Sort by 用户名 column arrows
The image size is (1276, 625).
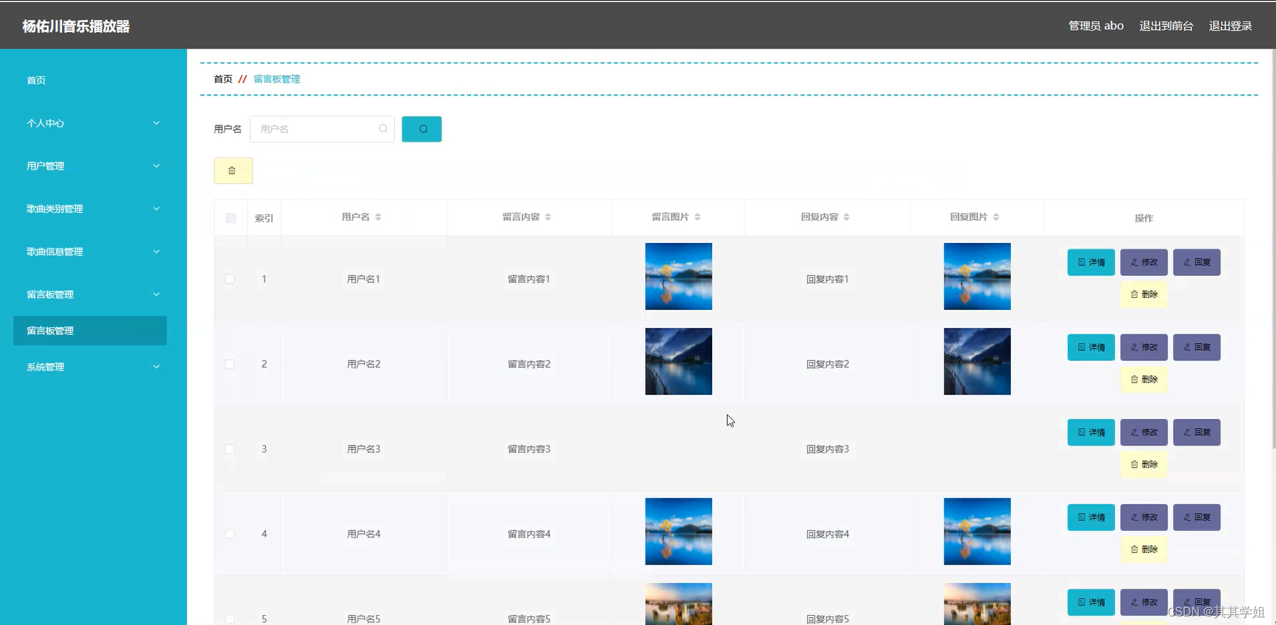(379, 217)
